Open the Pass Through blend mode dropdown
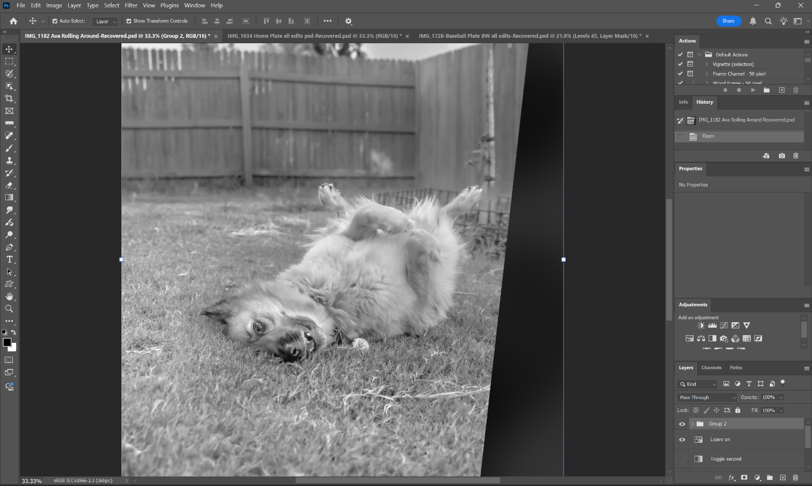The image size is (812, 486). (x=708, y=397)
